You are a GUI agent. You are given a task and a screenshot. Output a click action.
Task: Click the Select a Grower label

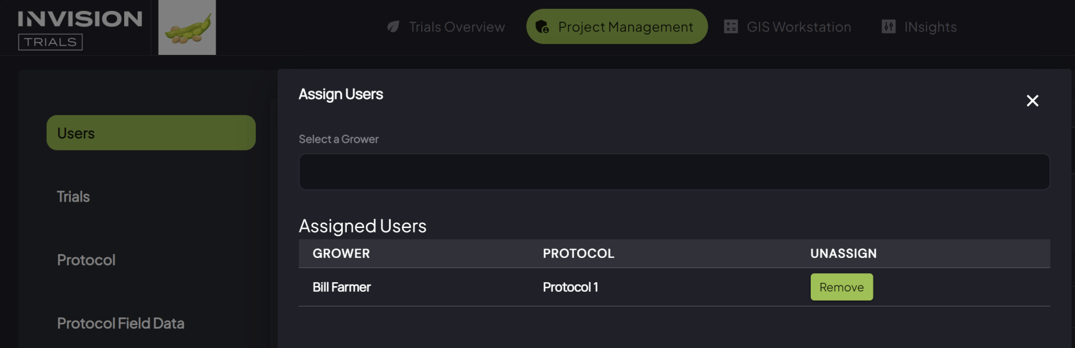338,139
